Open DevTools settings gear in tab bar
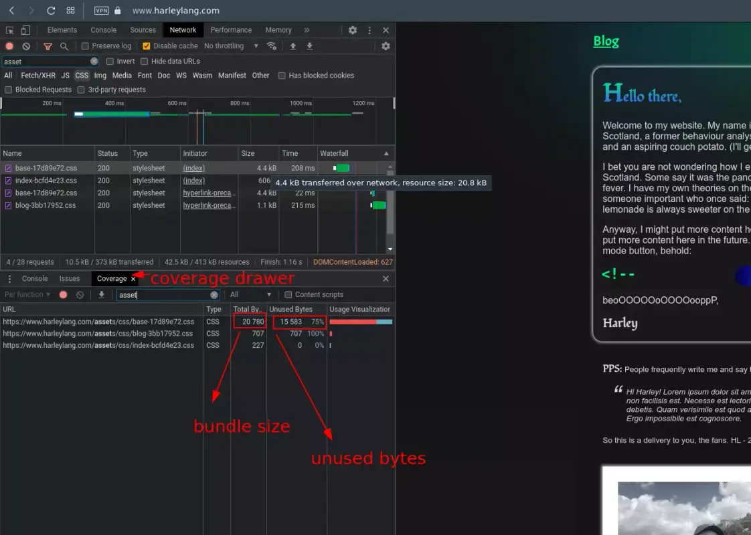This screenshot has width=751, height=535. (353, 30)
